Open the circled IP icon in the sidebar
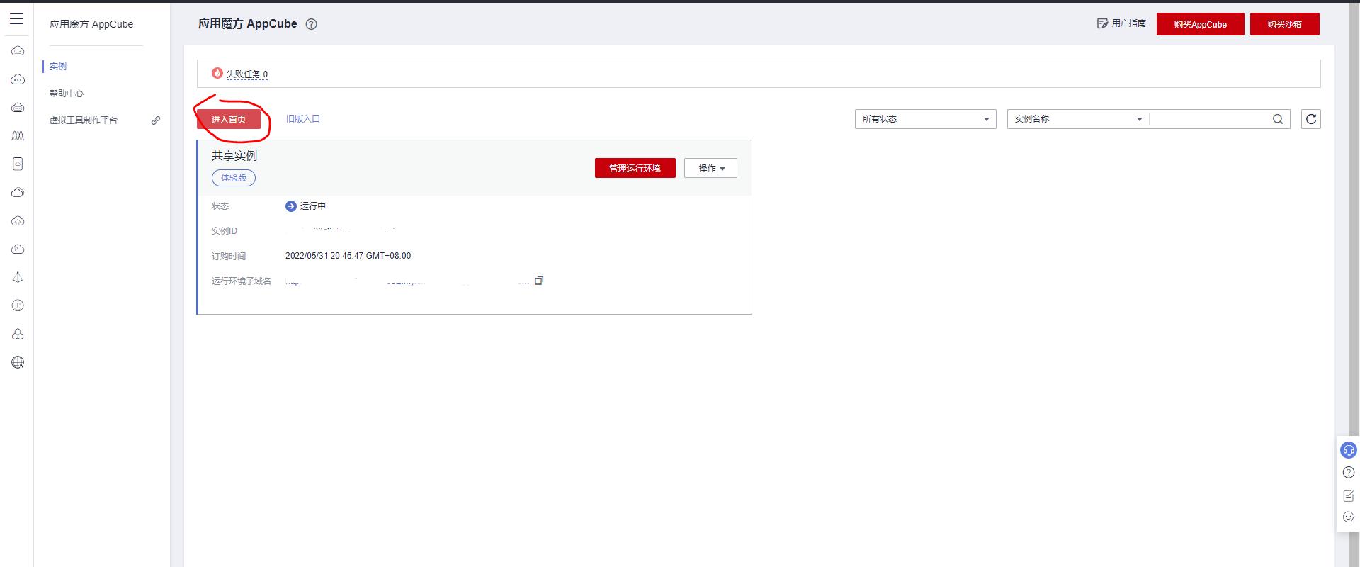Viewport: 1360px width, 567px height. pyautogui.click(x=18, y=305)
